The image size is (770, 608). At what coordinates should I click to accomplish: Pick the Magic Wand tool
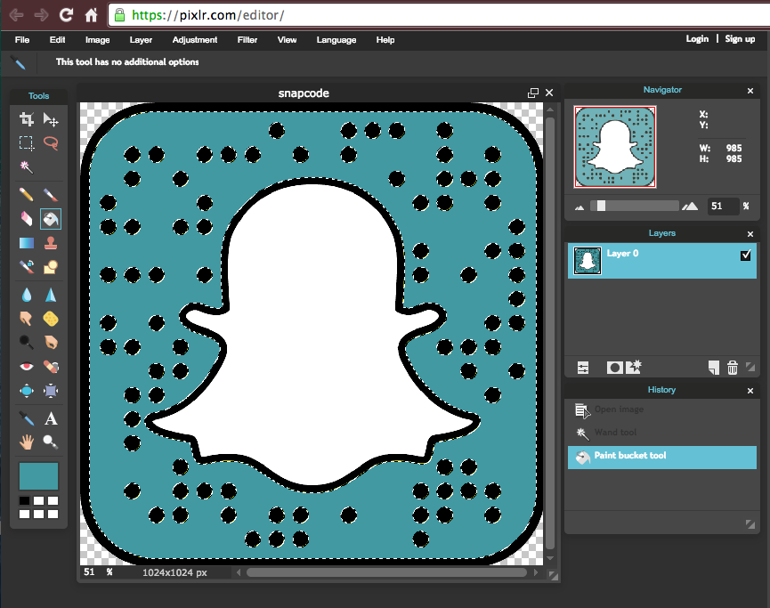[x=27, y=167]
